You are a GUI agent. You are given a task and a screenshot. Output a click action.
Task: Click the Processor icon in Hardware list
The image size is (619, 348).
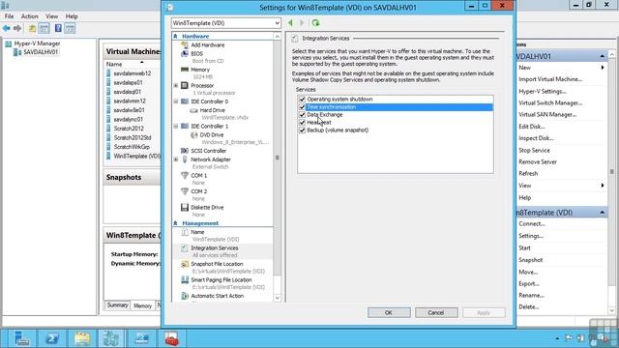coord(185,85)
